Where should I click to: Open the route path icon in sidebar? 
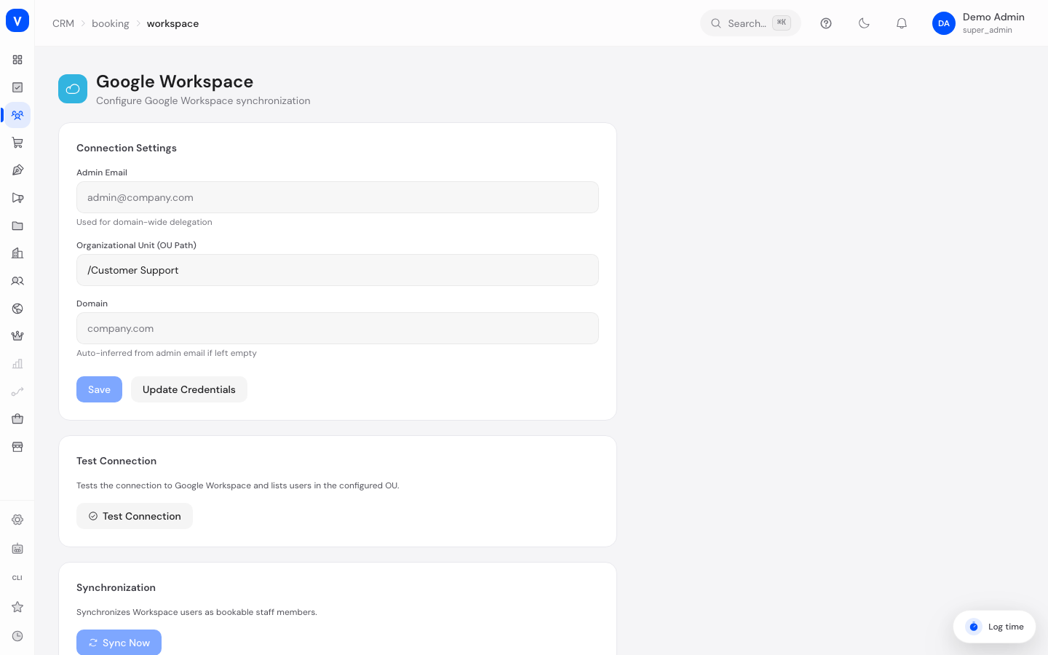click(x=17, y=392)
